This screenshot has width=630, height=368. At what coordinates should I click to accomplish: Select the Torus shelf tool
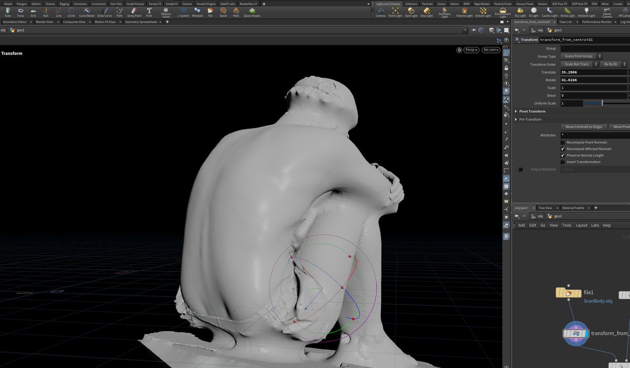[x=20, y=12]
